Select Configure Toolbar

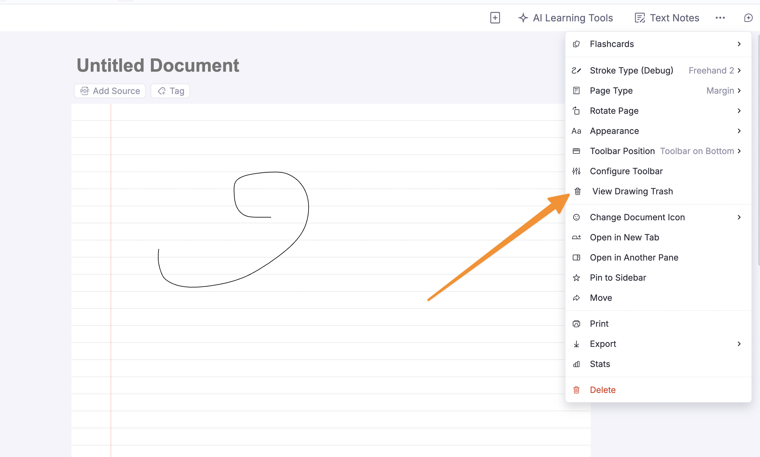pos(626,171)
